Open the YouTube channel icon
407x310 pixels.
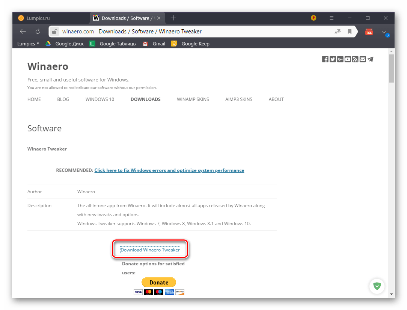[348, 59]
